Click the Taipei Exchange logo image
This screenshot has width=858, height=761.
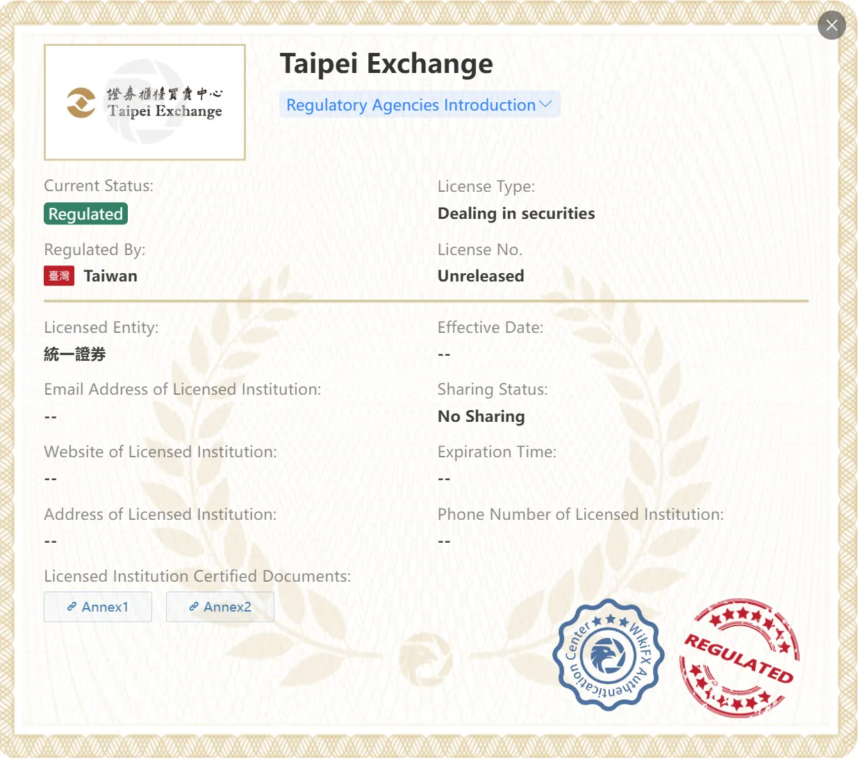145,102
